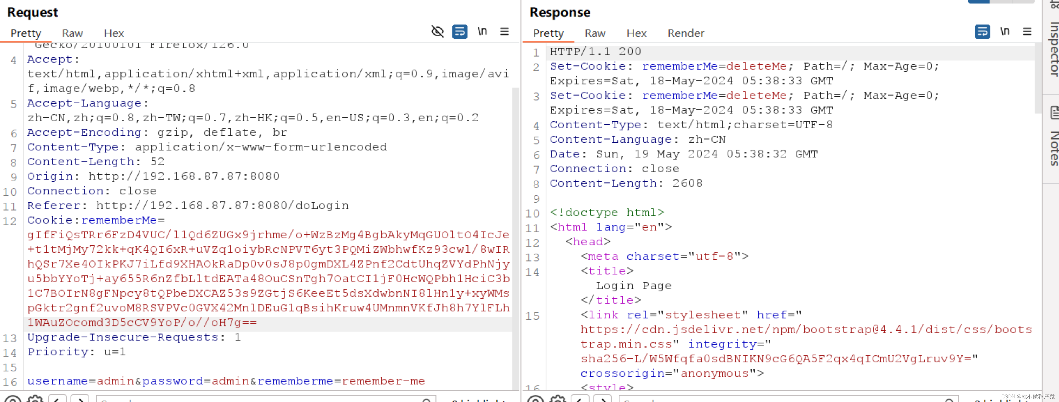Open Request search settings gear icon

35,399
